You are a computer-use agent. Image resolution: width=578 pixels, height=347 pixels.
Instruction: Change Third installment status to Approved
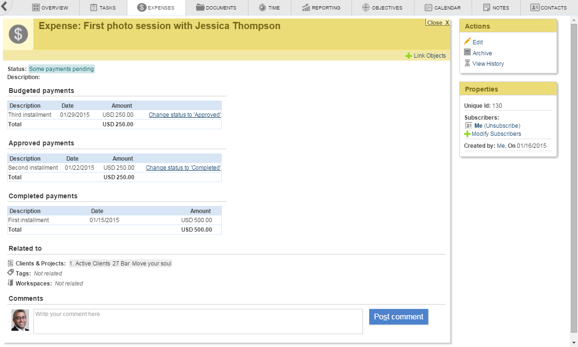coord(185,115)
